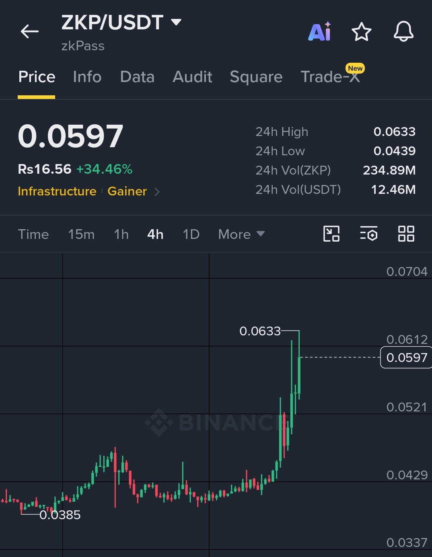Open the fullscreen chart icon
The height and width of the screenshot is (557, 432).
pos(331,234)
